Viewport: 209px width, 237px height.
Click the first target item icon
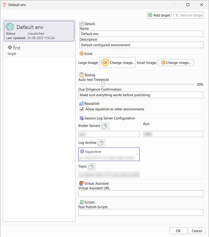[10, 48]
